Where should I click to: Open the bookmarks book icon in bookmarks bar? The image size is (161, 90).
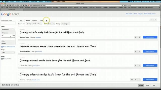[5, 7]
